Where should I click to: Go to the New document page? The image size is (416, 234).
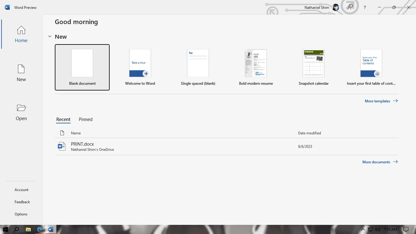[x=21, y=73]
